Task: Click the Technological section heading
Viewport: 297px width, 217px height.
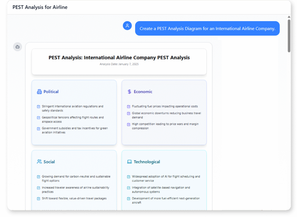Action: click(x=146, y=162)
